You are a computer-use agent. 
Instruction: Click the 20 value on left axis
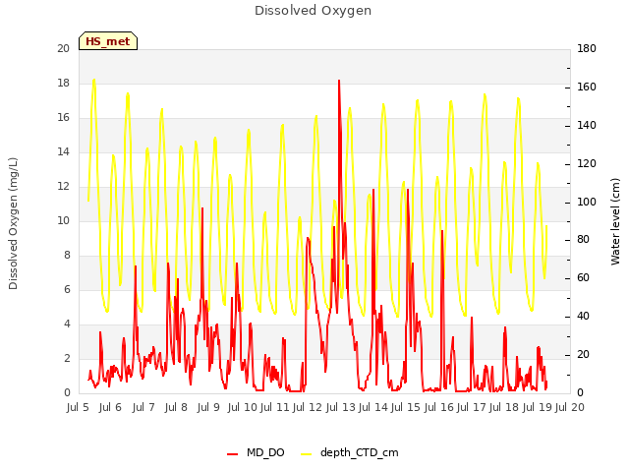63,48
